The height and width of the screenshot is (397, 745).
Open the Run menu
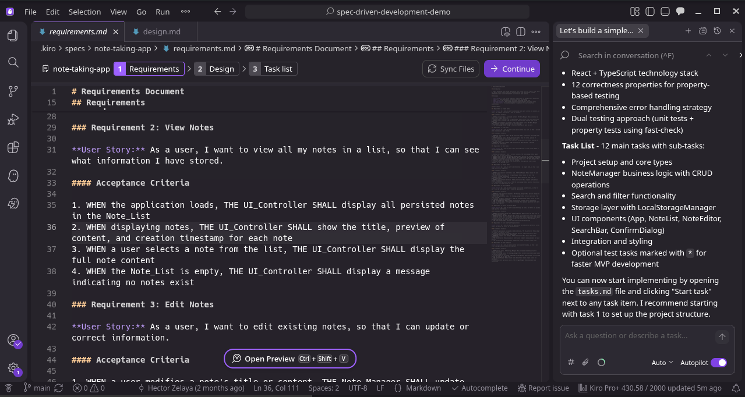162,11
